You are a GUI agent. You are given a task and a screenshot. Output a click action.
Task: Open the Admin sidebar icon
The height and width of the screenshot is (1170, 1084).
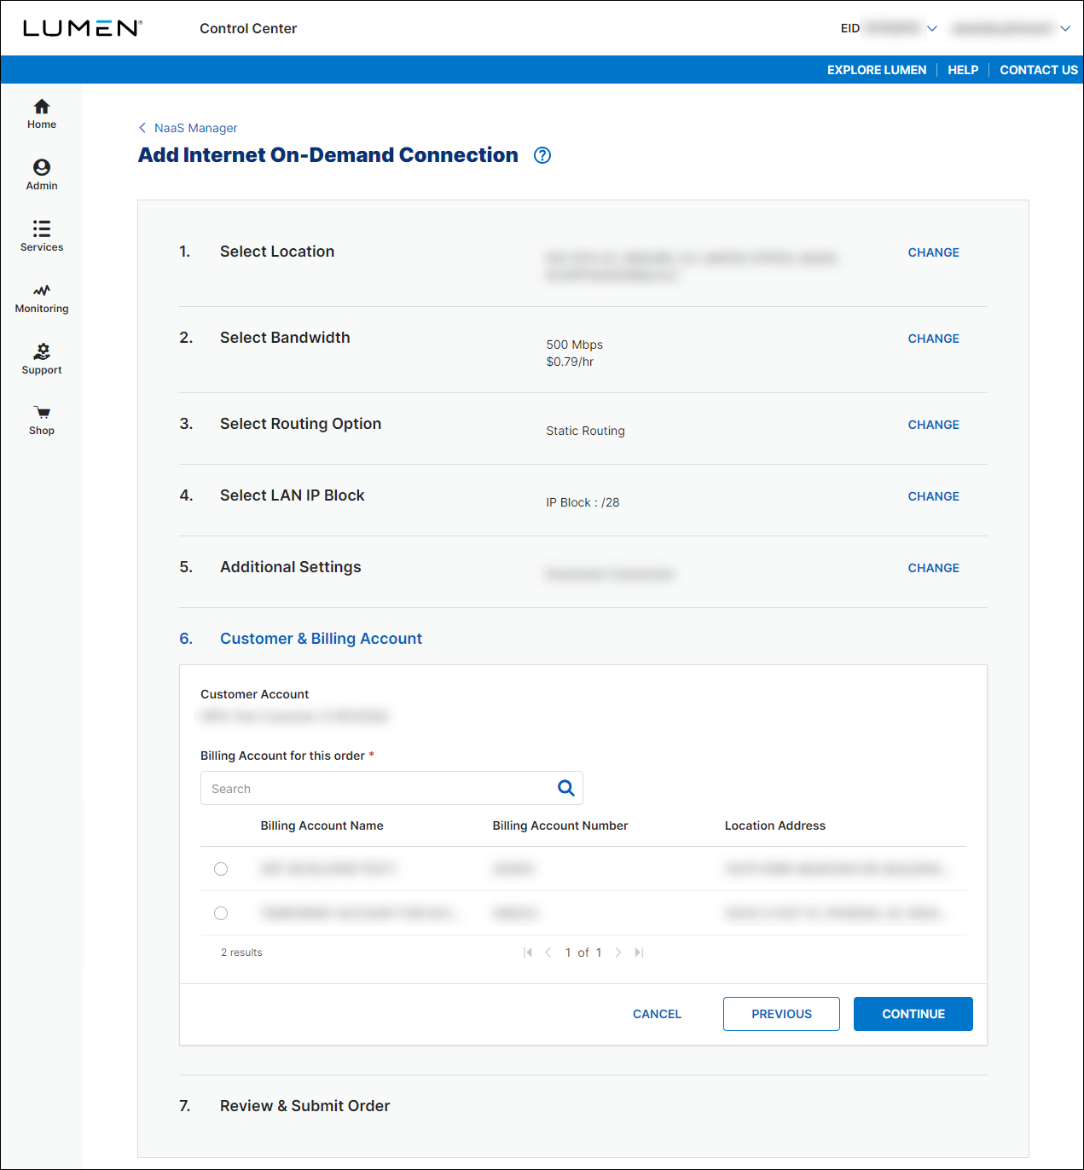[x=42, y=167]
